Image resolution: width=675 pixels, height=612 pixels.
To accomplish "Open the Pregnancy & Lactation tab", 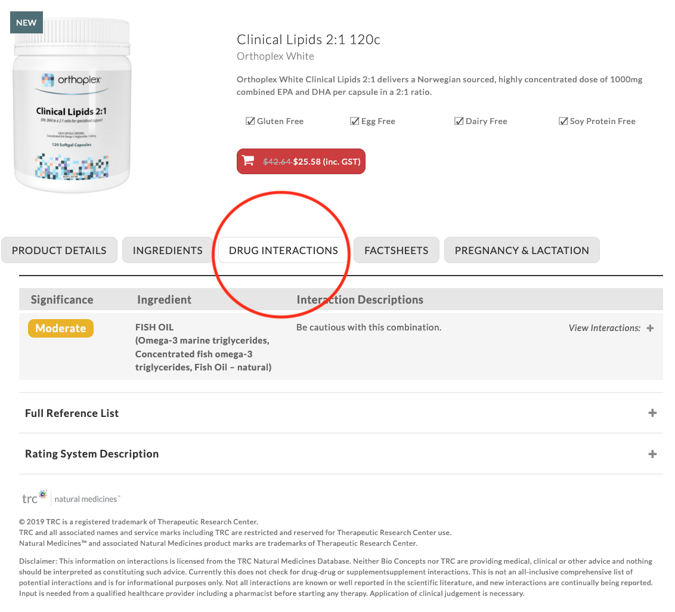I will (x=522, y=250).
